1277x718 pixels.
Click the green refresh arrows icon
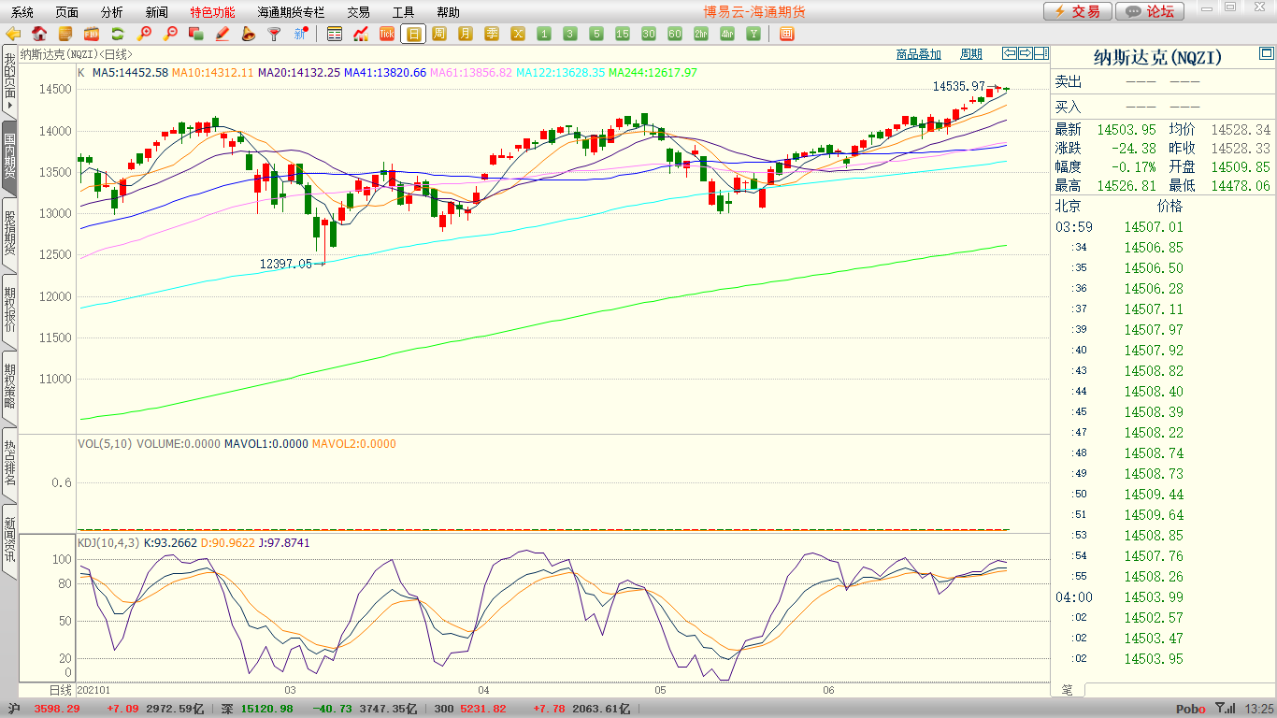click(118, 34)
